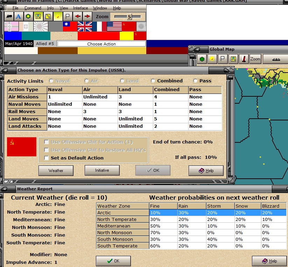Open the Interface menu
The width and height of the screenshot is (288, 267).
coord(80,8)
